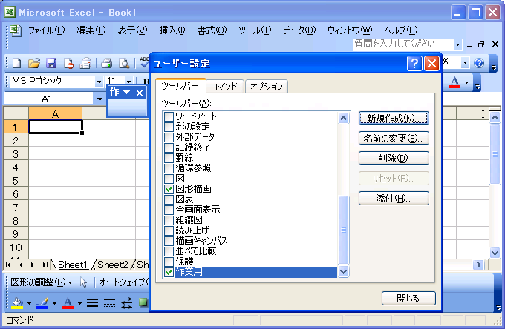Click the toolbar list scroll down arrow
Viewport: 505px width, 329px height.
(344, 272)
